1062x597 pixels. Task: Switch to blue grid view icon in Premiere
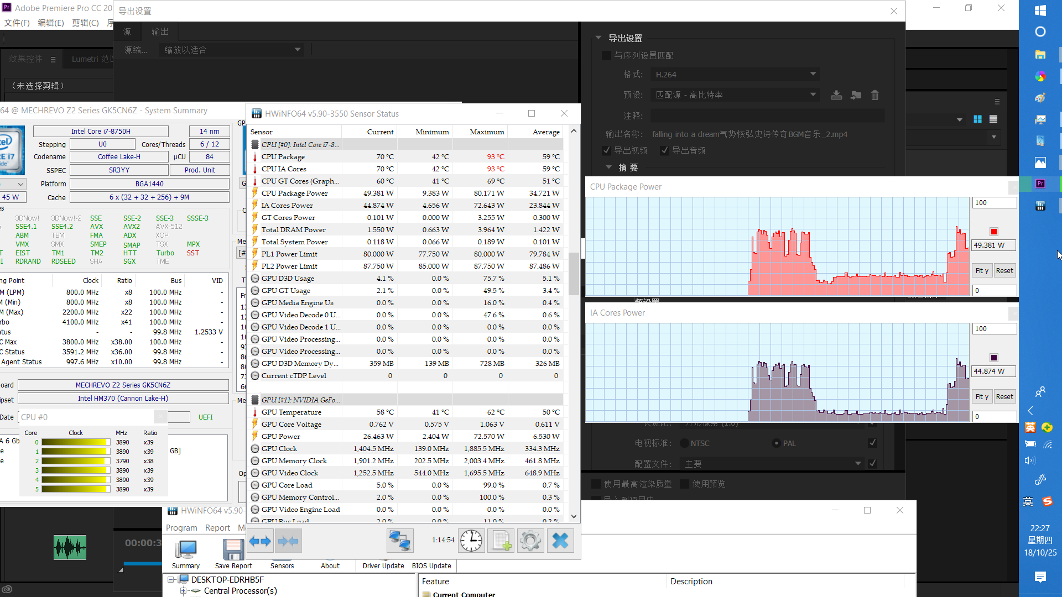coord(977,119)
